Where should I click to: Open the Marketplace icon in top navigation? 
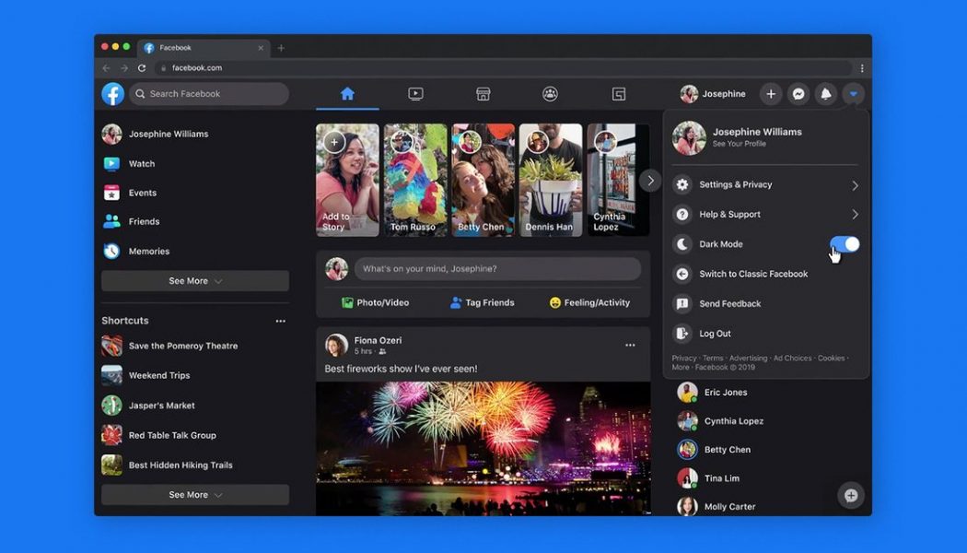(483, 93)
